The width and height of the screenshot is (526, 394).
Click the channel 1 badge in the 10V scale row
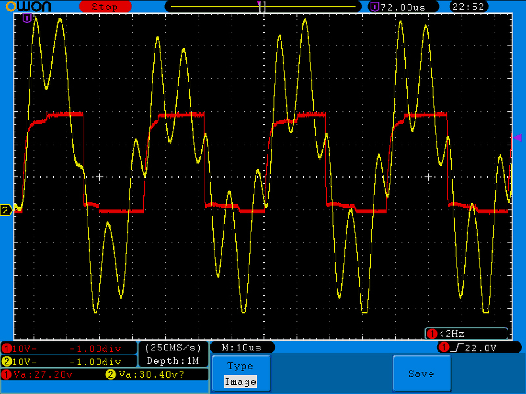tap(6, 349)
